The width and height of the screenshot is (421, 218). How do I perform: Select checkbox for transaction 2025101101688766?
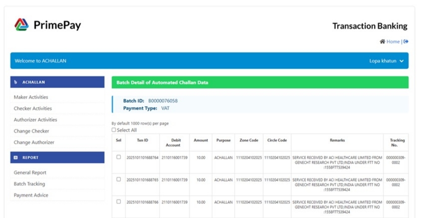pos(119,201)
